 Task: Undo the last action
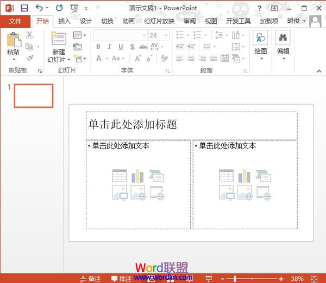click(x=39, y=8)
